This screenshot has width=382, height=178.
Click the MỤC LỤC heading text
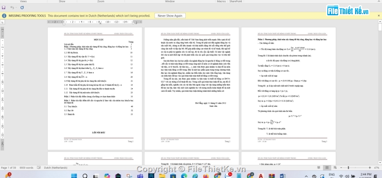(99, 39)
